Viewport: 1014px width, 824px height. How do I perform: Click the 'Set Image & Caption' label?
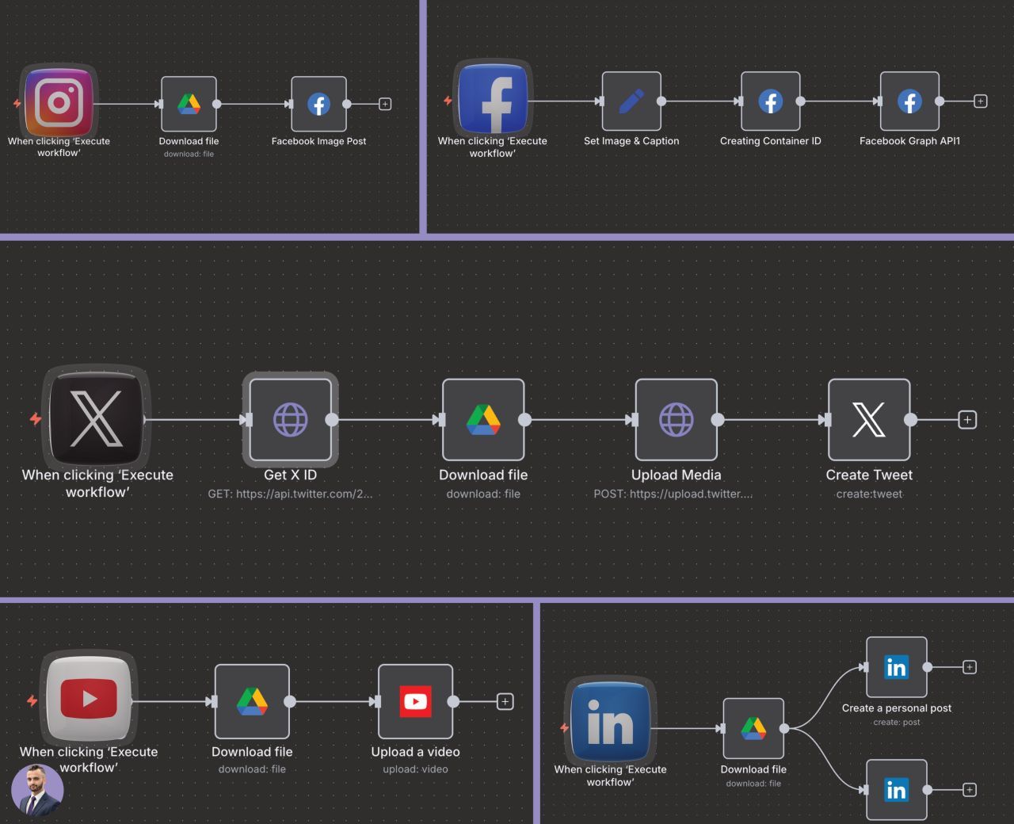631,141
